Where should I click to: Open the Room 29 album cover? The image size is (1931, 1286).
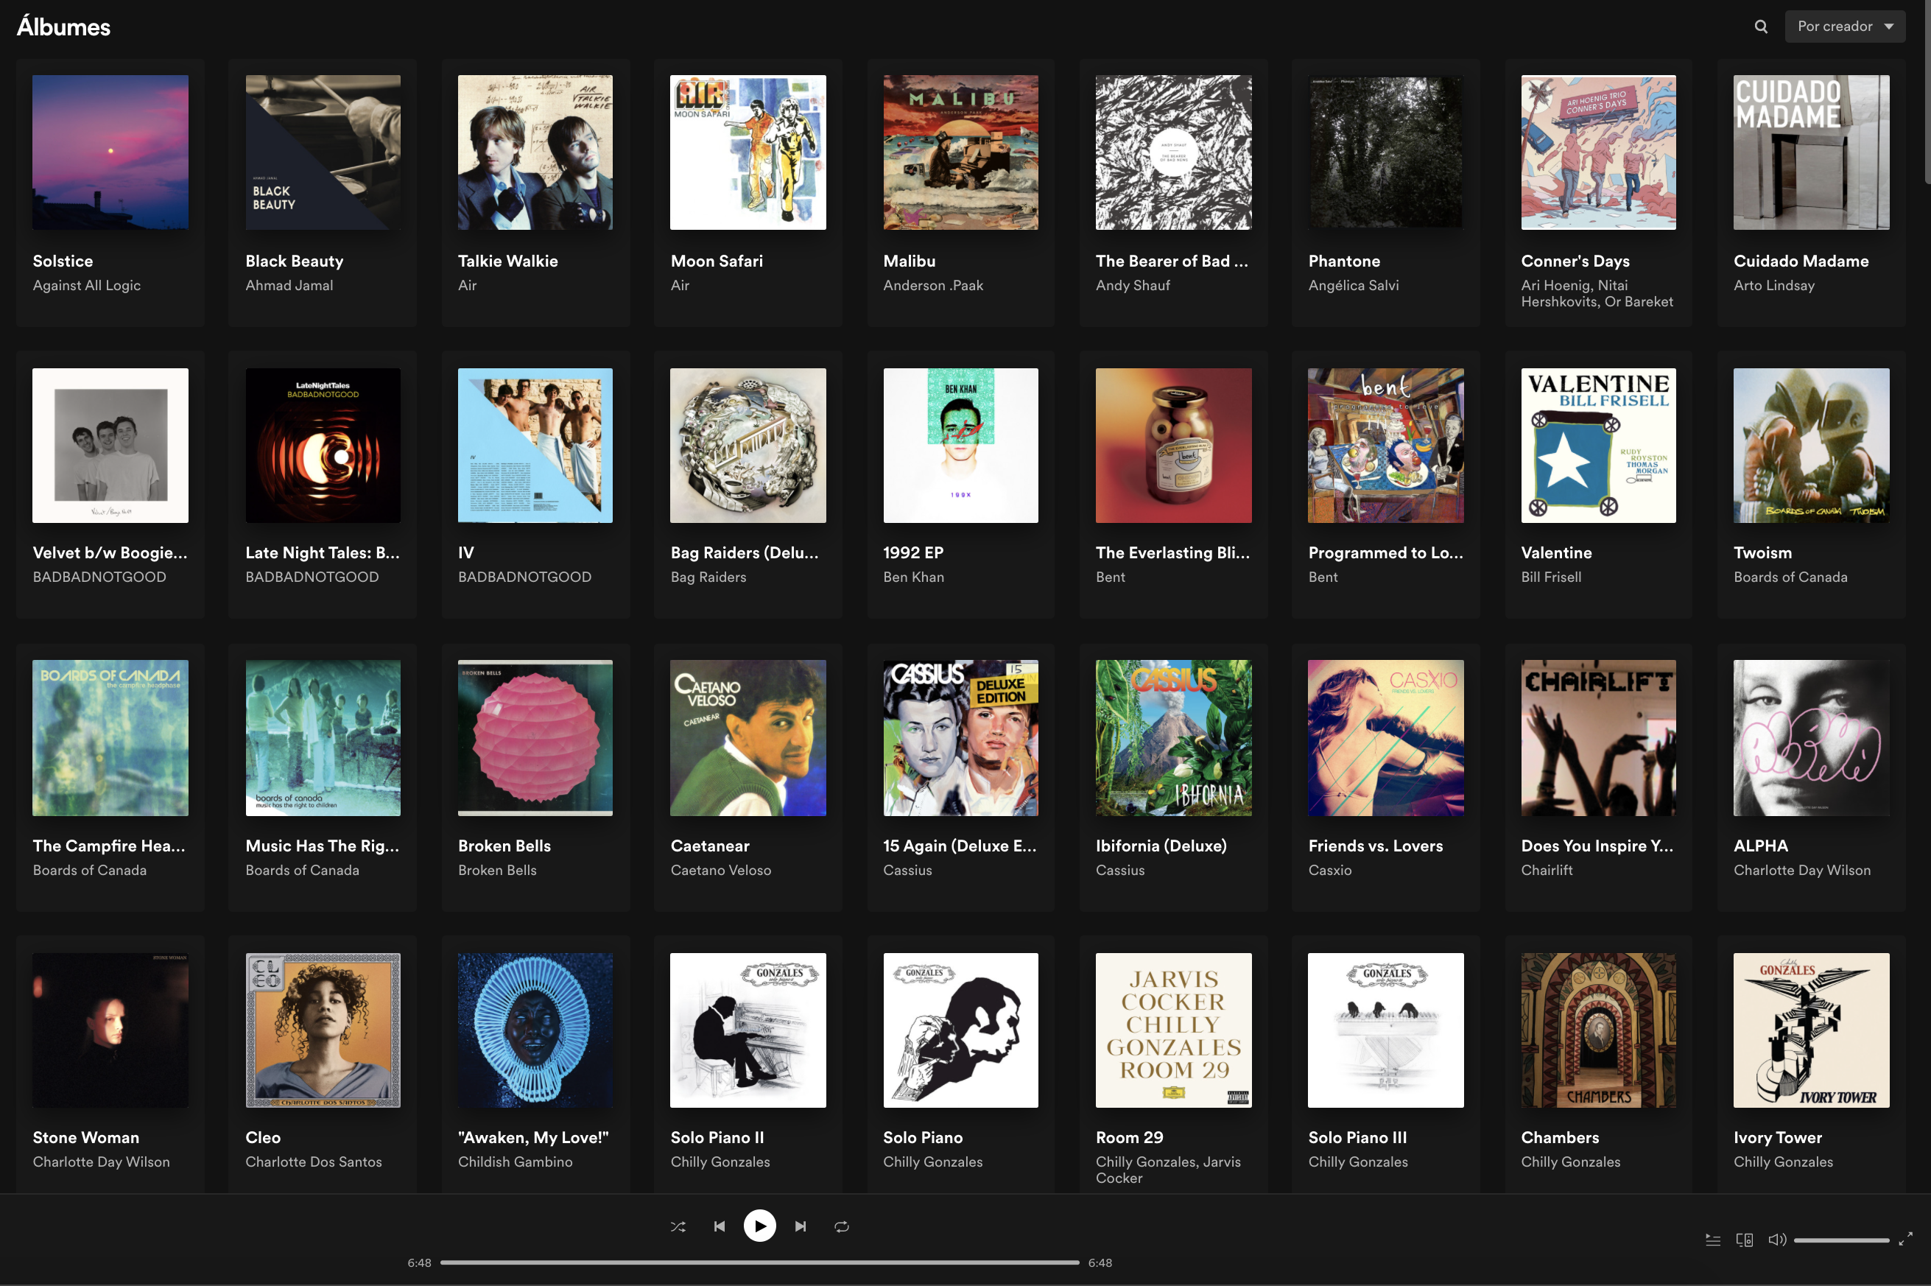pyautogui.click(x=1173, y=1030)
